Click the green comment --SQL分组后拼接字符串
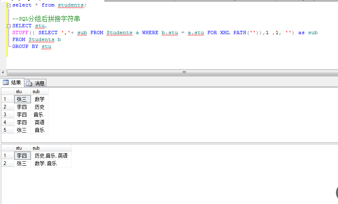 pyautogui.click(x=46, y=19)
